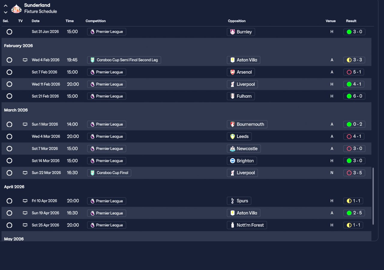Image resolution: width=384 pixels, height=270 pixels.
Task: Select the Newcastle fixture radio button
Action: point(9,148)
